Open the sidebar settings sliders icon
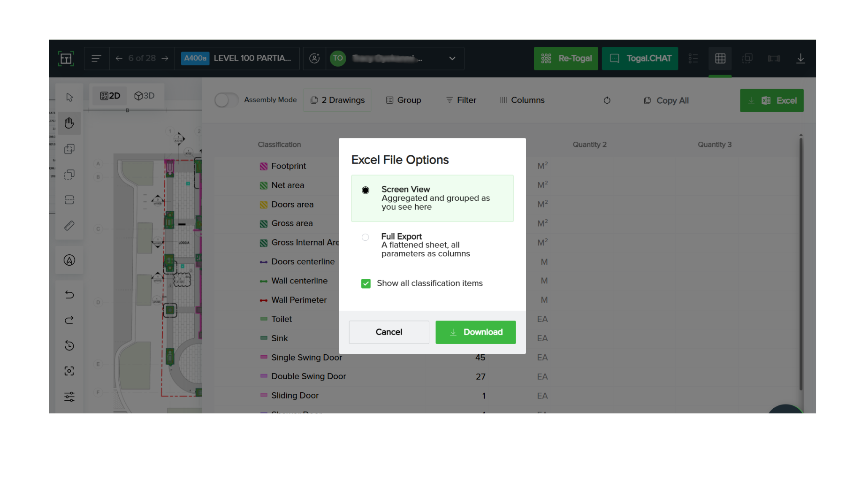Viewport: 861px width, 489px height. point(69,397)
